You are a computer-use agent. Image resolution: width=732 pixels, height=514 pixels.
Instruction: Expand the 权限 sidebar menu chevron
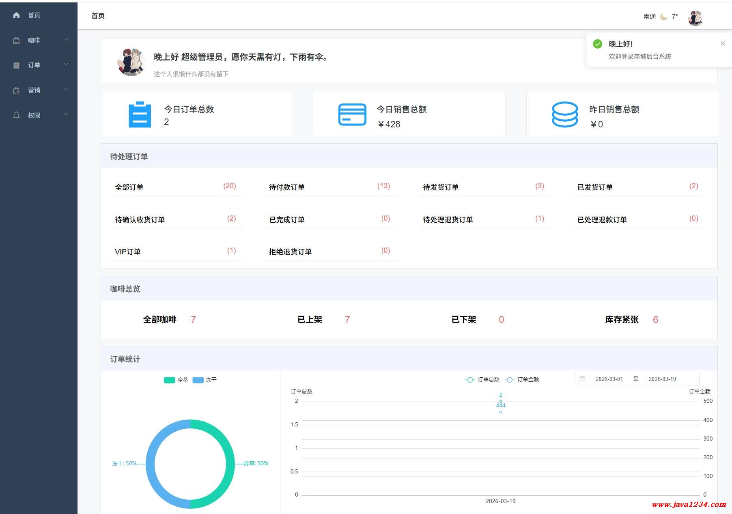66,115
